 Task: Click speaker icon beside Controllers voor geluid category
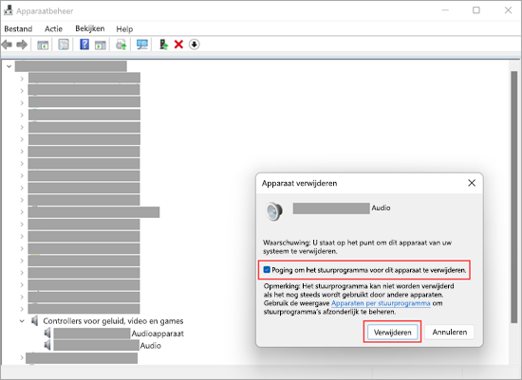click(x=34, y=321)
